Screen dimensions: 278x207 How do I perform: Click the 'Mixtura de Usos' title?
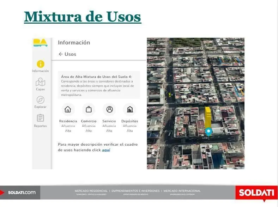[83, 17]
